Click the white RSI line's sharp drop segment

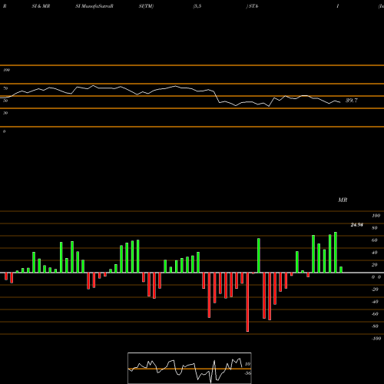217,97
